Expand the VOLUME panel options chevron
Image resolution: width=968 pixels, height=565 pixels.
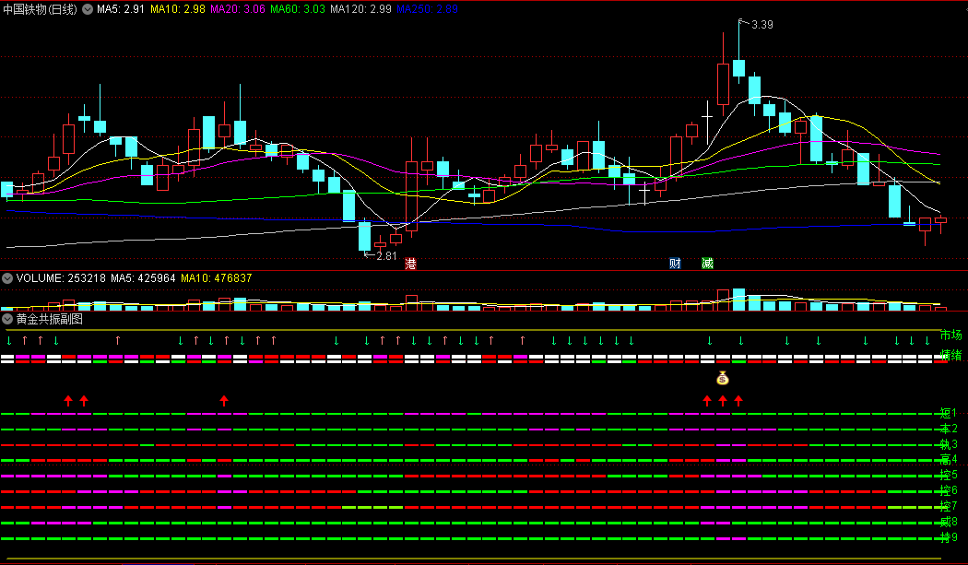pos(7,278)
